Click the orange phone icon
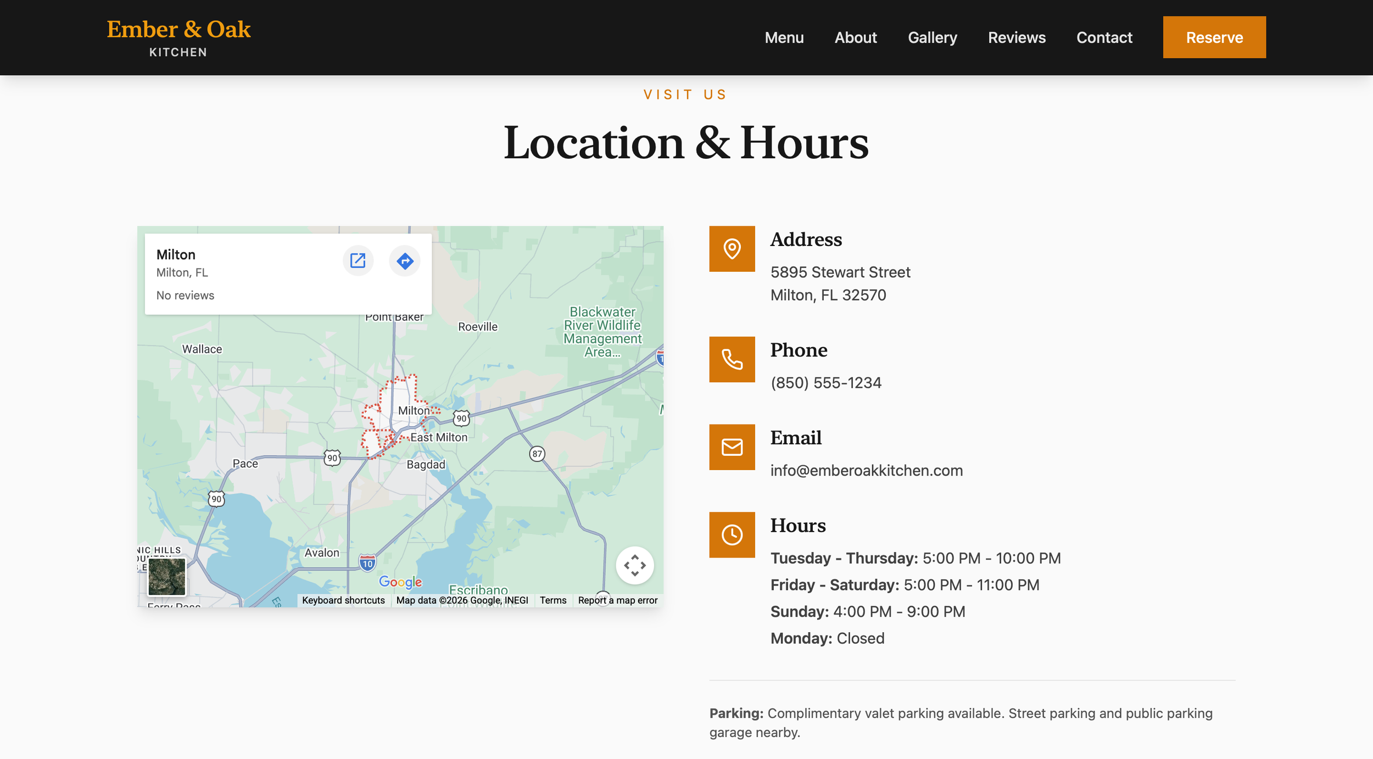Viewport: 1373px width, 759px height. pos(732,359)
